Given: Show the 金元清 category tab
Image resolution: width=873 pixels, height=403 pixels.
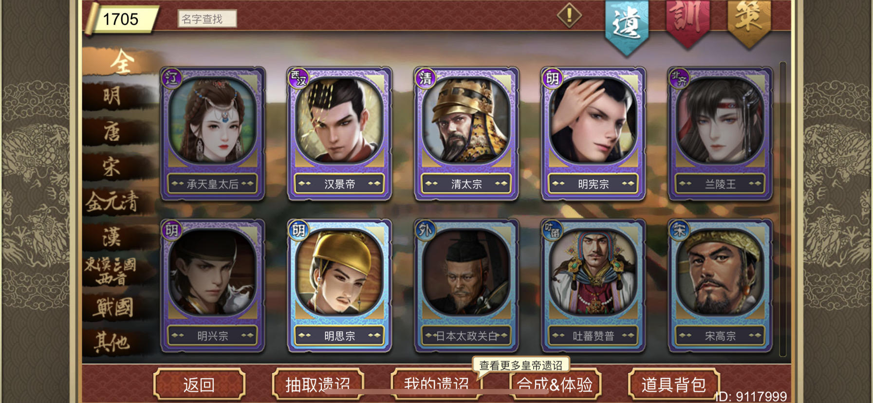Looking at the screenshot, I should coord(112,202).
